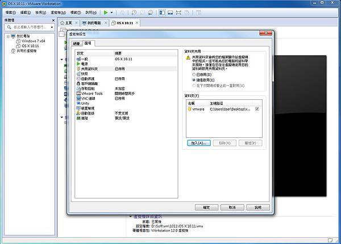Select the 自動登錄 Autologin row
The height and width of the screenshot is (244, 341).
126,113
